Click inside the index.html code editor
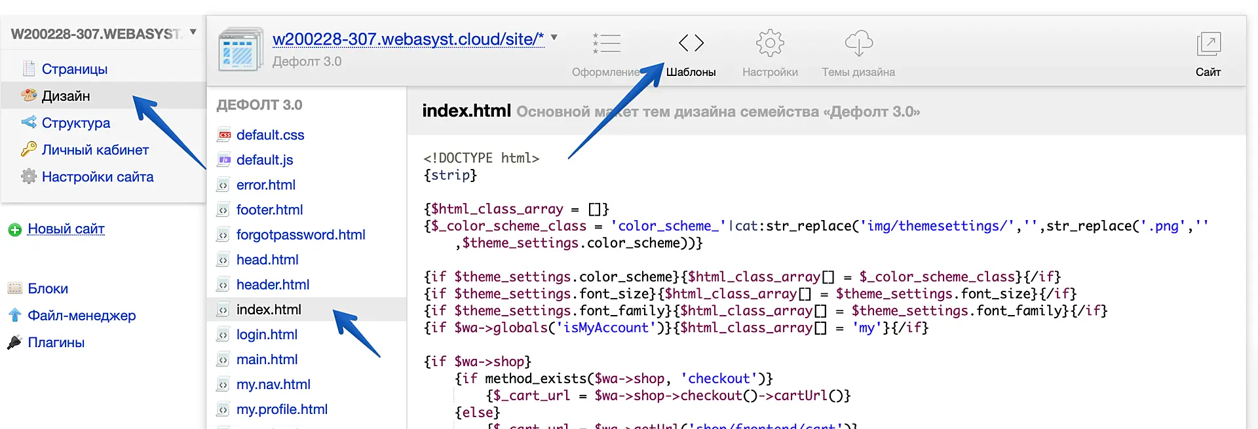The width and height of the screenshot is (1258, 429). tap(786, 295)
